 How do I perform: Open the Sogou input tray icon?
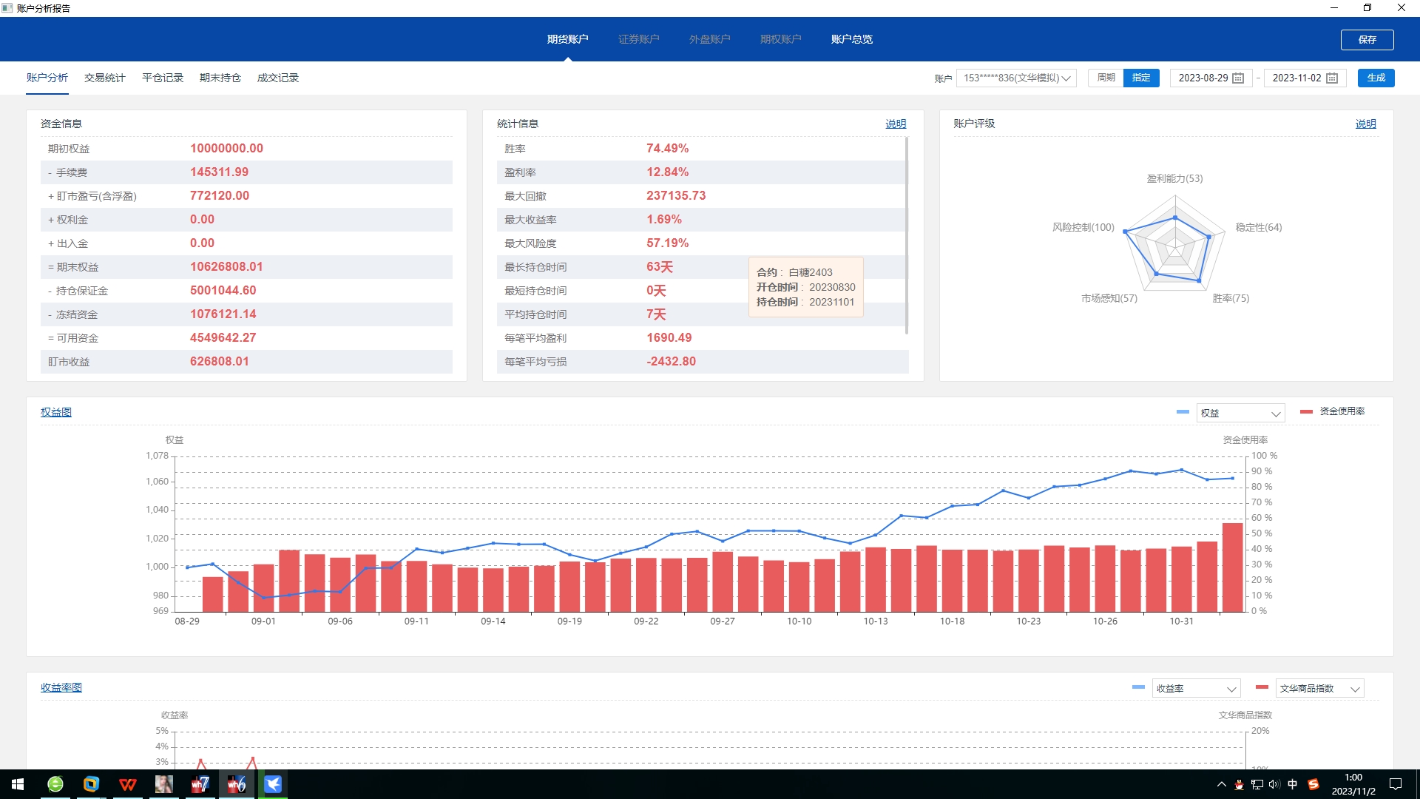coord(1313,784)
